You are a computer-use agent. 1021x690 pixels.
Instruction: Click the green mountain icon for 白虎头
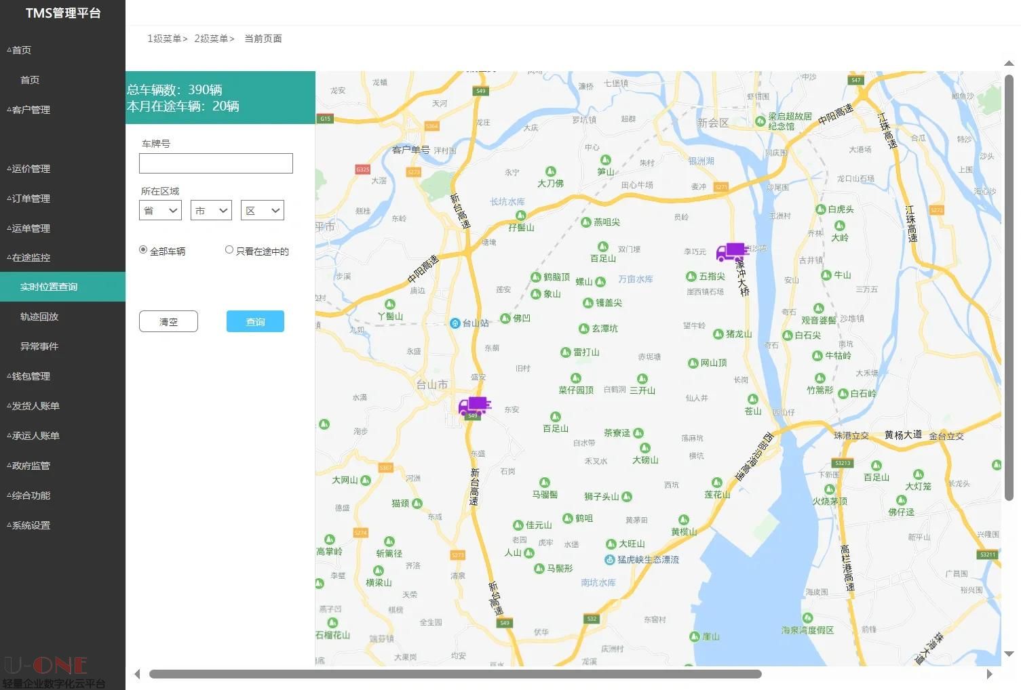point(820,209)
